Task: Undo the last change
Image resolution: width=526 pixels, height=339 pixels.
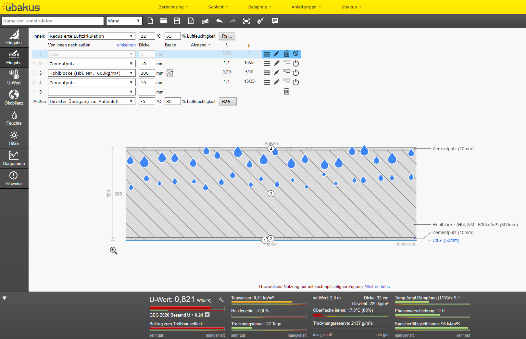Action: coord(219,21)
